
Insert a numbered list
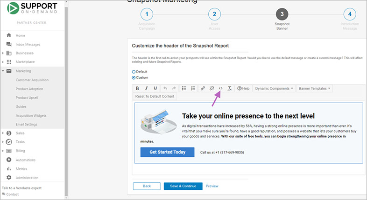(x=193, y=88)
